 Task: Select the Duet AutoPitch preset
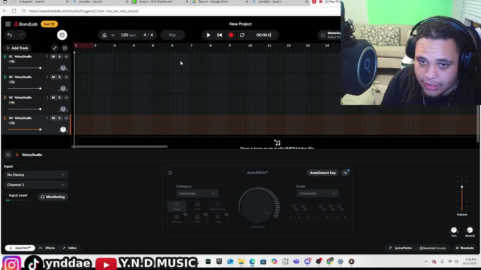(197, 206)
